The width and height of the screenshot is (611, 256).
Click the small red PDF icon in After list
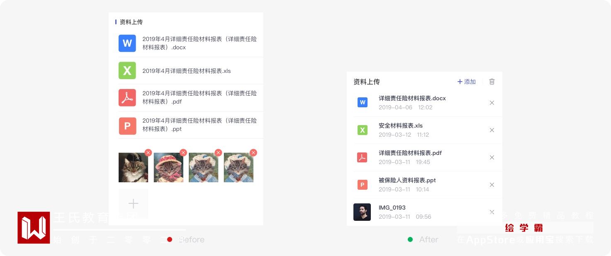tap(363, 157)
